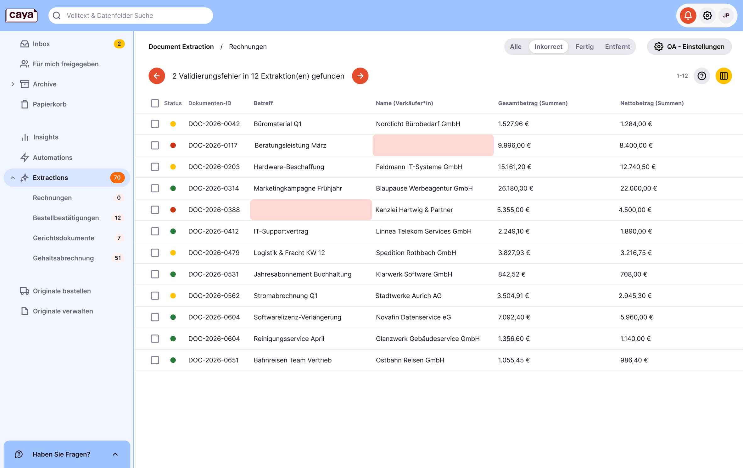Check the box for DOC-2026-0042
The width and height of the screenshot is (743, 468).
click(155, 124)
